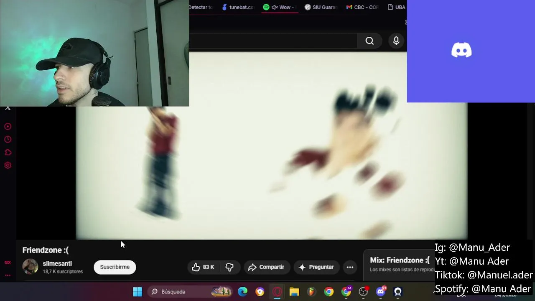This screenshot has height=301, width=535.
Task: Switch to the SIU Guarani tab
Action: (x=321, y=7)
